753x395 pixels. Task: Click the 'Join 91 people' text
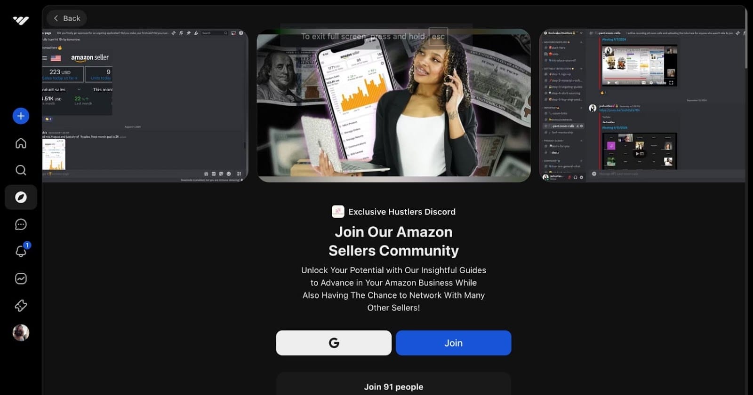393,387
